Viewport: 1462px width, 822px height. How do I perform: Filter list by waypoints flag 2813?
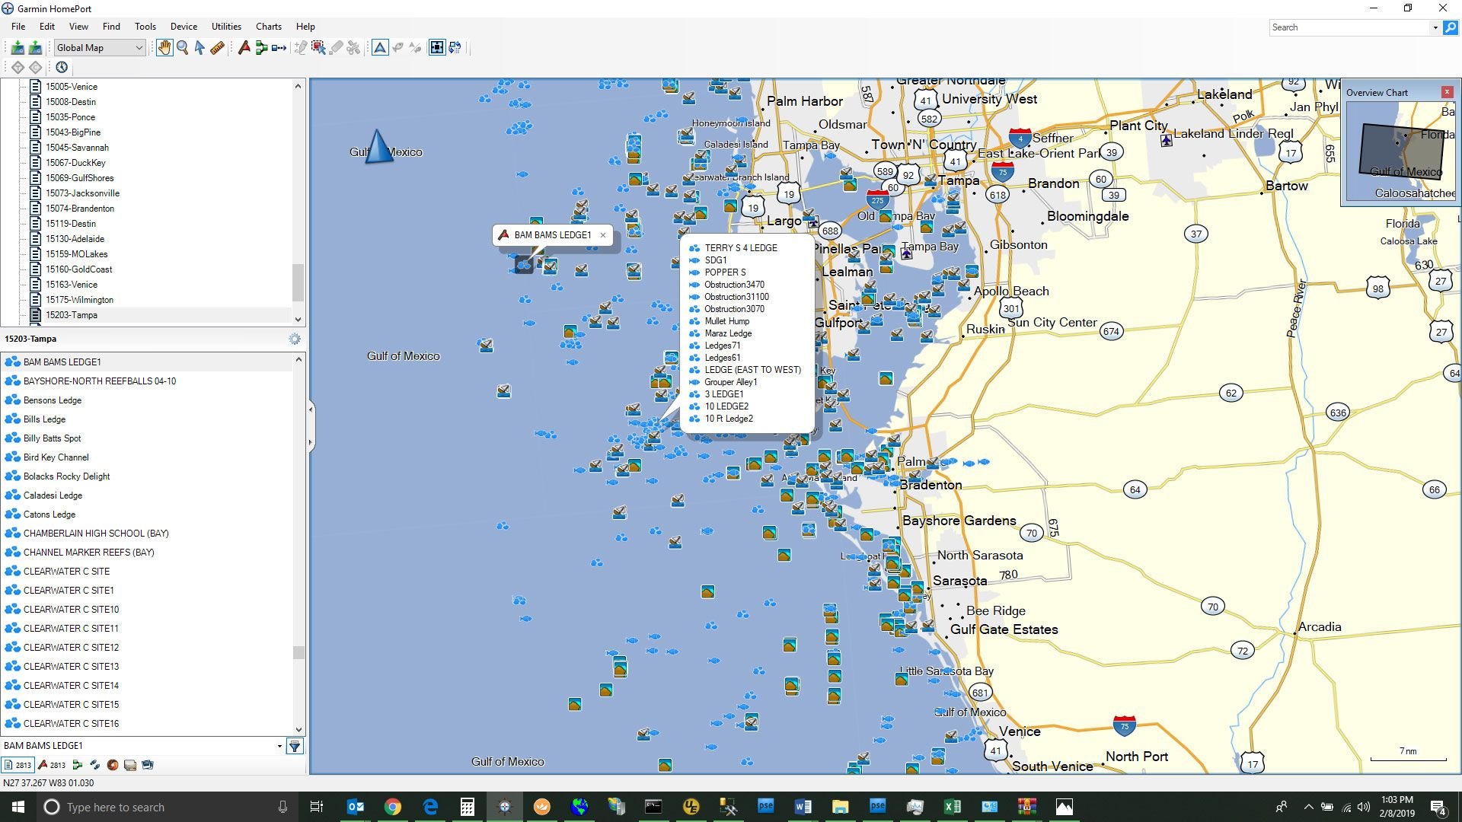tap(52, 765)
